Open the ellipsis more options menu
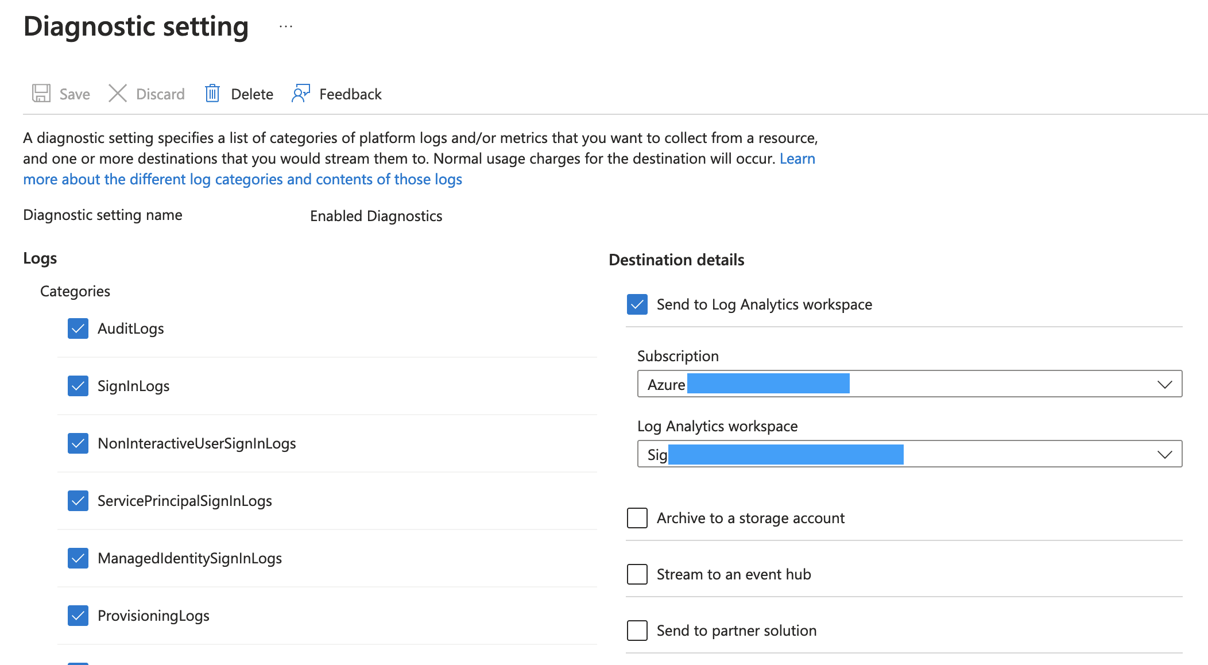 [286, 26]
